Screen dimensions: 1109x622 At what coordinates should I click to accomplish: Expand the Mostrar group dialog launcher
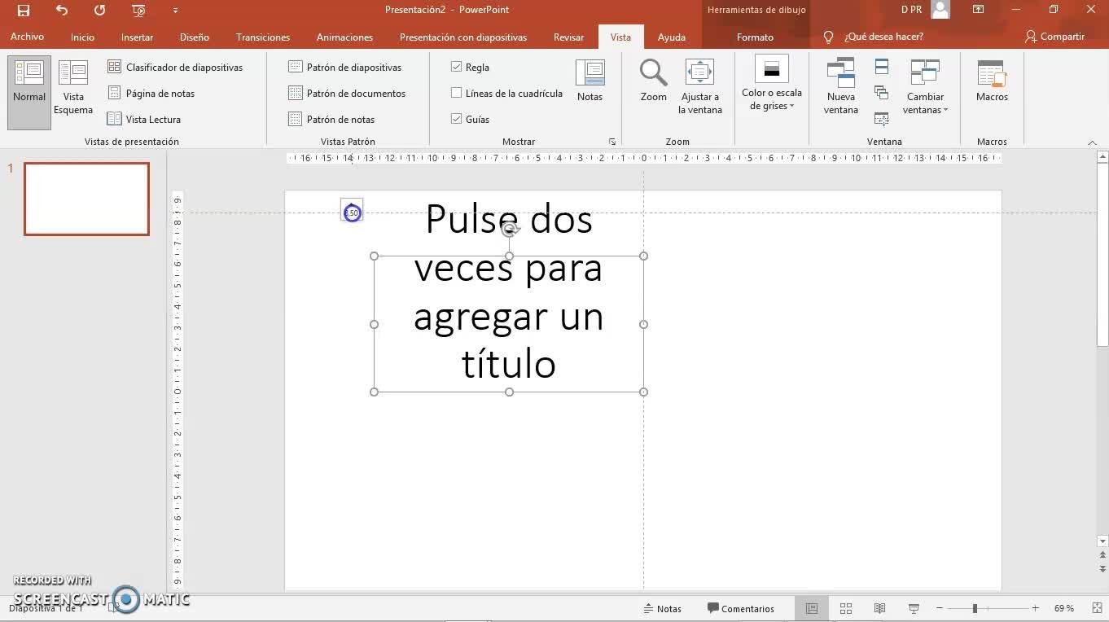pos(612,142)
